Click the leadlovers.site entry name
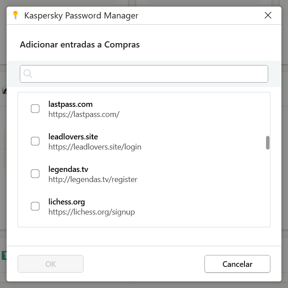The height and width of the screenshot is (288, 288). tap(73, 137)
